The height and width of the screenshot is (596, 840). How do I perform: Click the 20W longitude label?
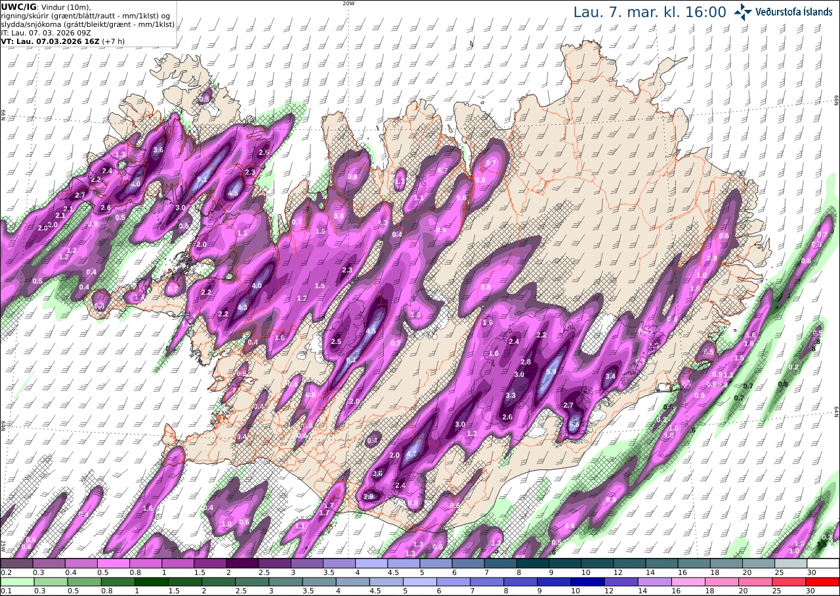pyautogui.click(x=348, y=3)
